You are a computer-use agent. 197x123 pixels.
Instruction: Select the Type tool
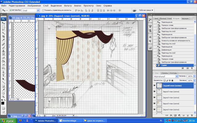3,75
